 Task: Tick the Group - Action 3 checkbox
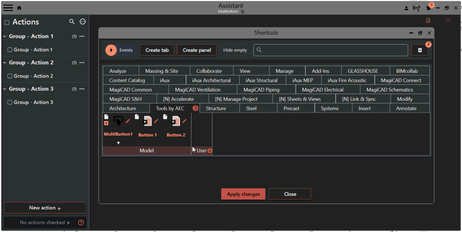click(x=10, y=102)
